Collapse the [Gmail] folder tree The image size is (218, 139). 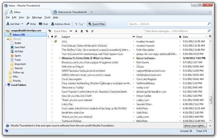tap(8, 39)
